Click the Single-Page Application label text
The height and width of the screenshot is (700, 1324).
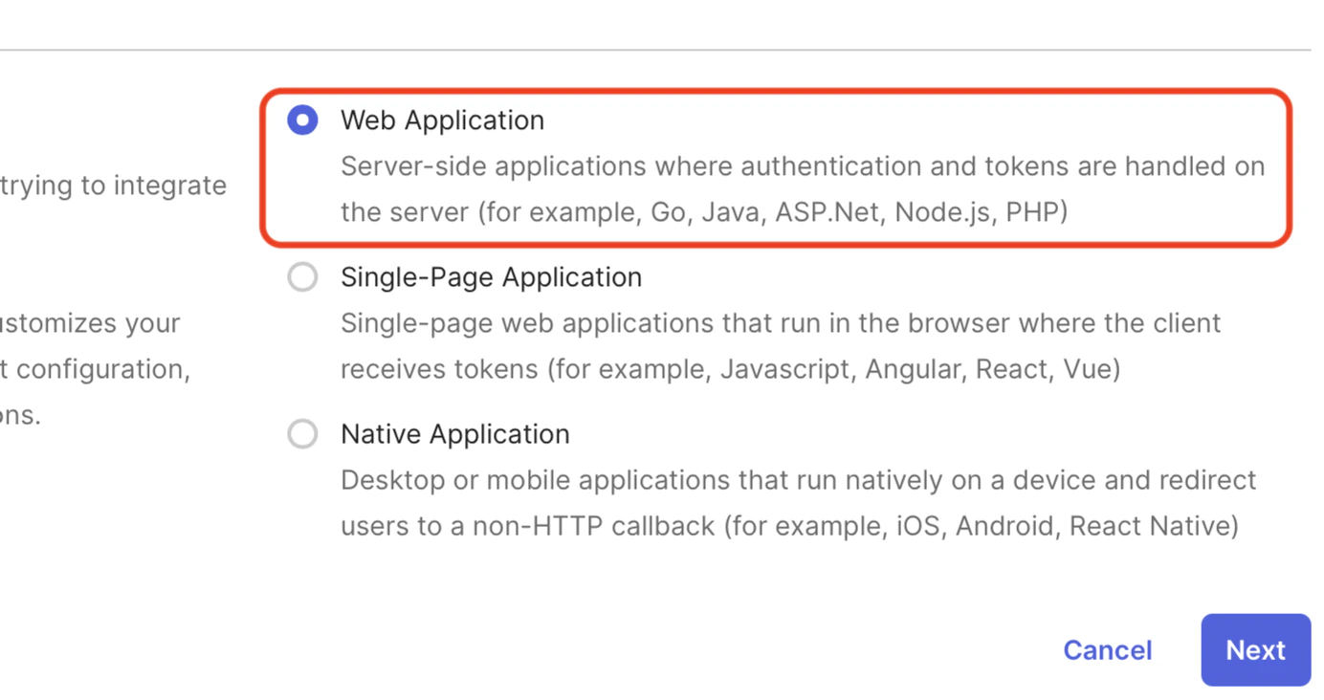491,276
